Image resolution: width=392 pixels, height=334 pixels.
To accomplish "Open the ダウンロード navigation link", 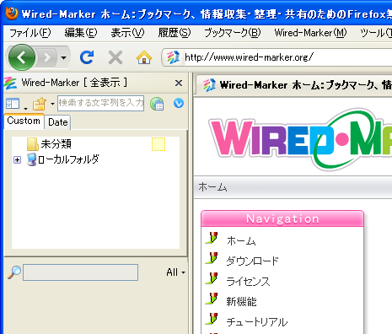I will [x=252, y=261].
